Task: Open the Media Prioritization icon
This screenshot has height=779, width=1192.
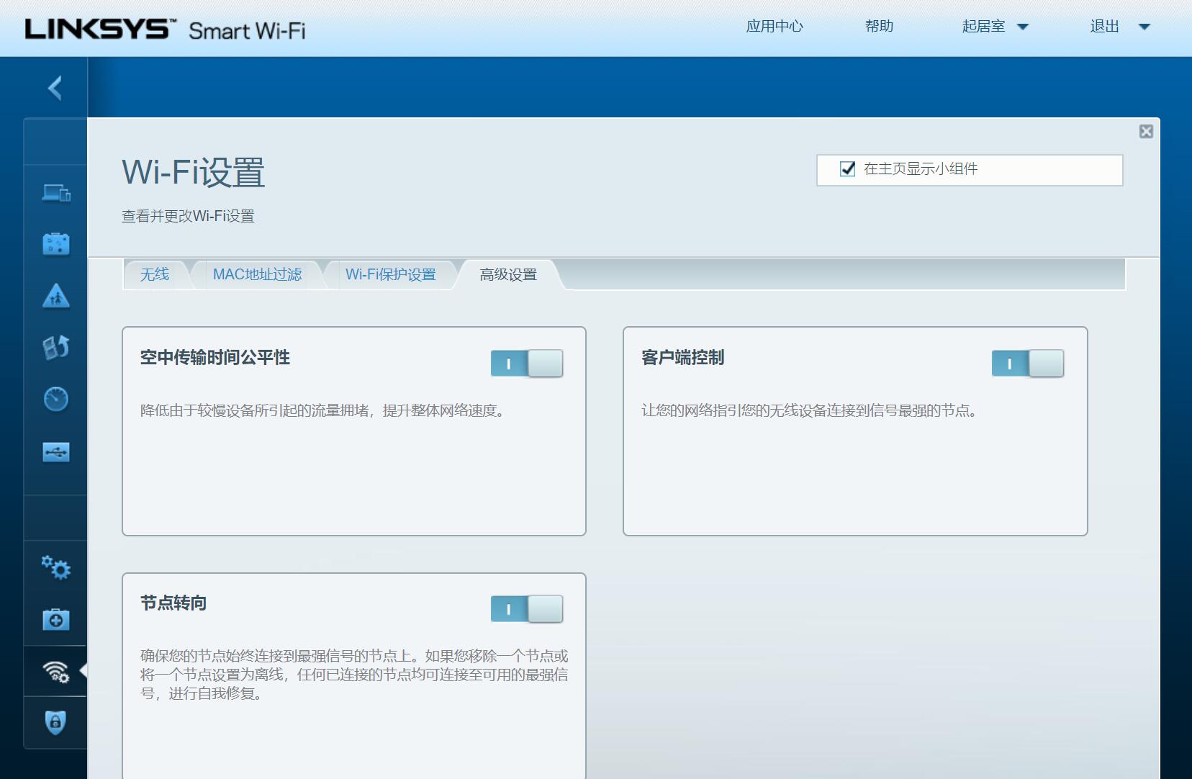Action: pos(56,348)
